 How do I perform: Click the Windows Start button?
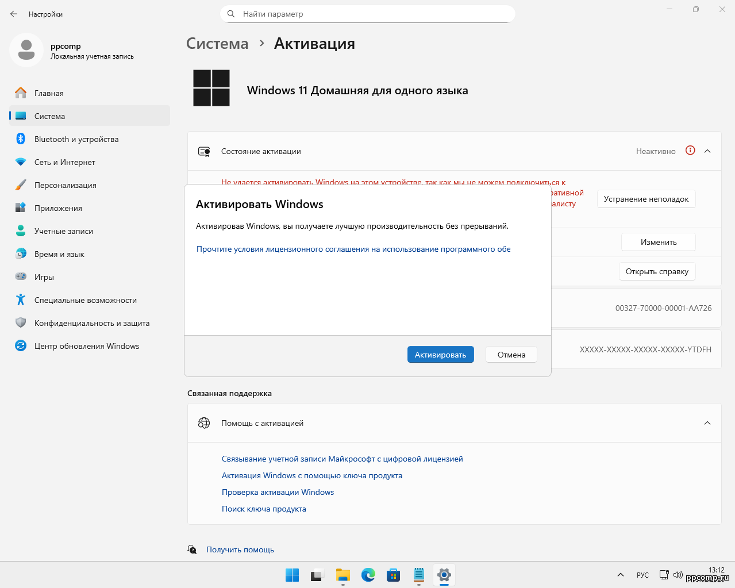click(292, 575)
